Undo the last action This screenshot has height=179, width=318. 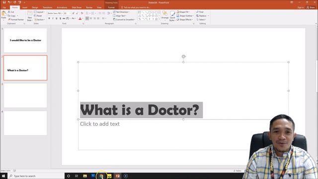[x=9, y=2]
